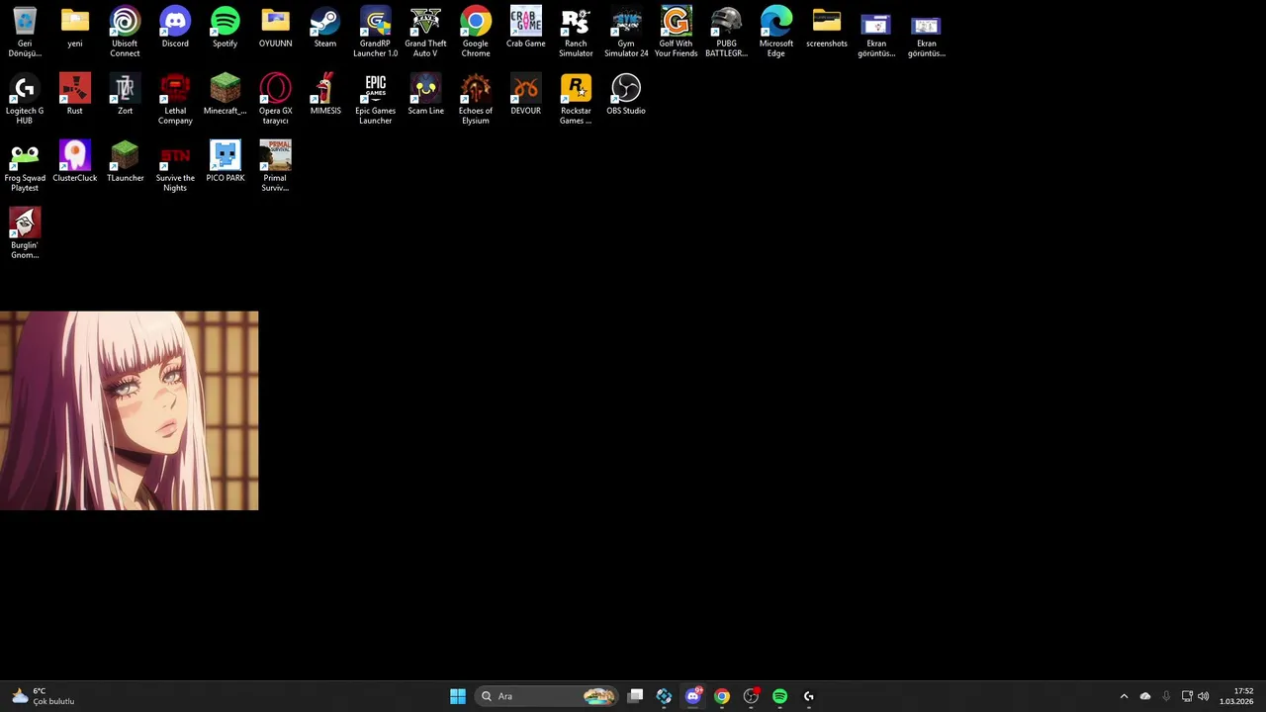Open the volume speaker tray icon
This screenshot has height=712, width=1266.
(x=1203, y=696)
